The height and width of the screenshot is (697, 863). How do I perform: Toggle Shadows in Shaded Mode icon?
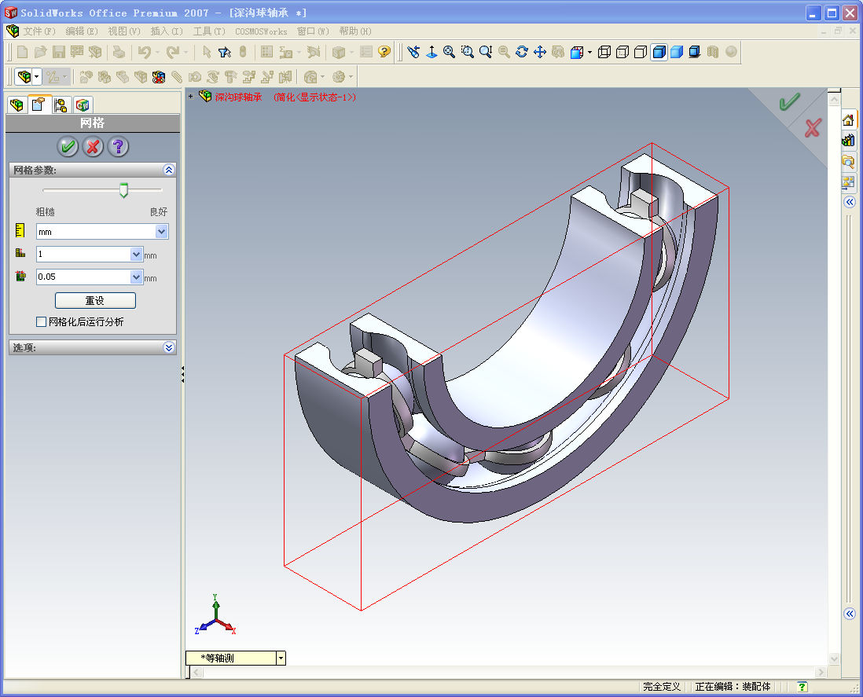coord(695,53)
